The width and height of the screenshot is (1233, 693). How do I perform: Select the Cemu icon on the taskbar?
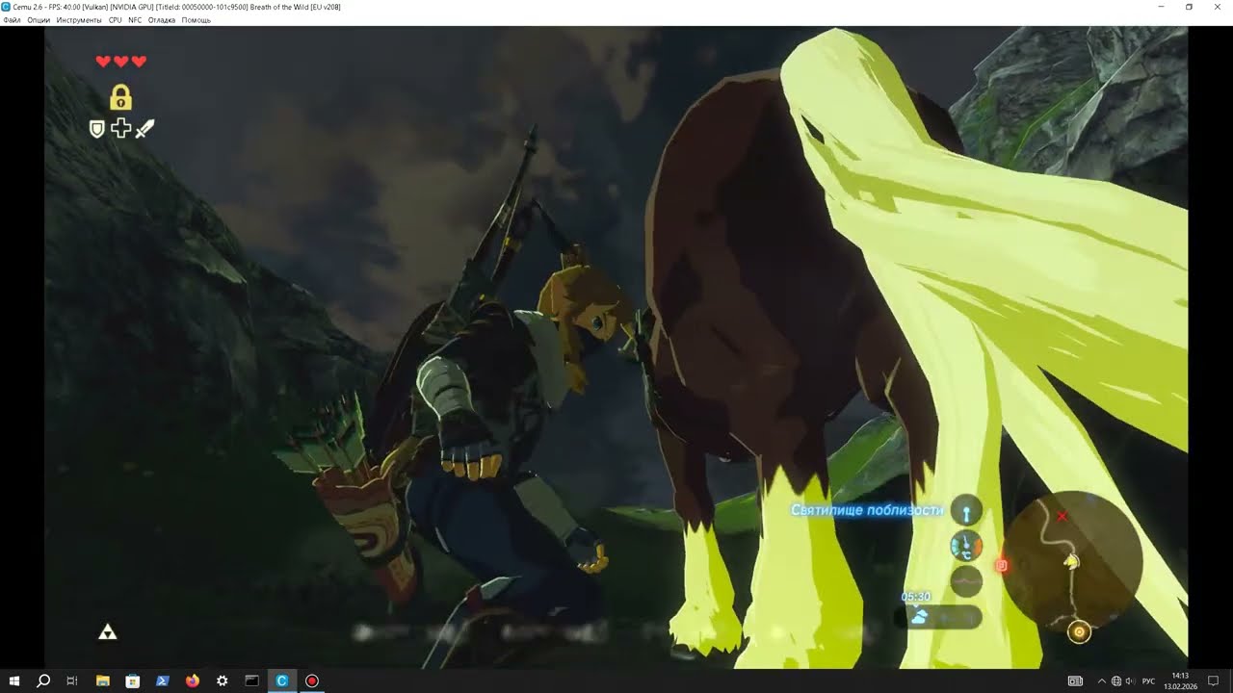point(282,680)
